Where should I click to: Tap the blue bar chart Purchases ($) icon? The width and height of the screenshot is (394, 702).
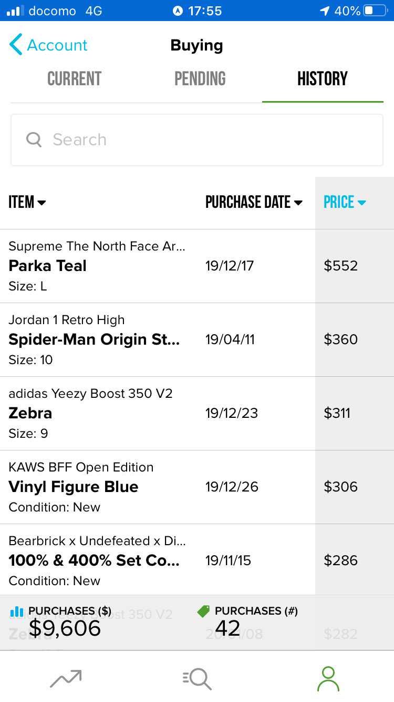tap(17, 611)
